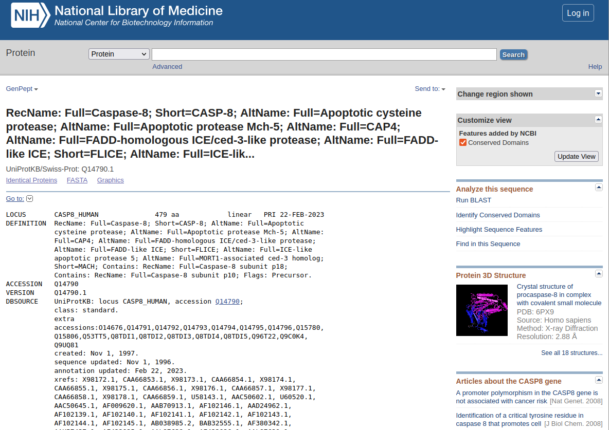Viewport: 609px width, 430px height.
Task: Collapse the Protein 3D Structure section
Action: tap(599, 274)
